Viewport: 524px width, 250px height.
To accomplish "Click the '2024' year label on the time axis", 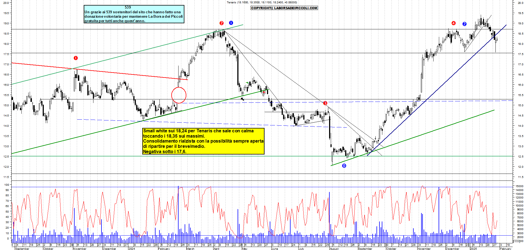I will [132, 249].
